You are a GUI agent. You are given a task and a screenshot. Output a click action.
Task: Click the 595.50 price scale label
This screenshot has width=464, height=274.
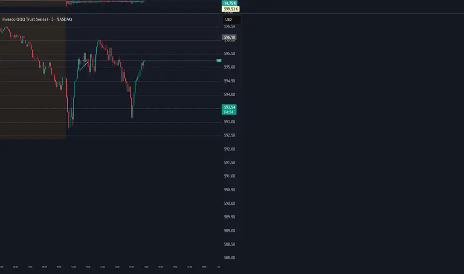[x=230, y=54]
